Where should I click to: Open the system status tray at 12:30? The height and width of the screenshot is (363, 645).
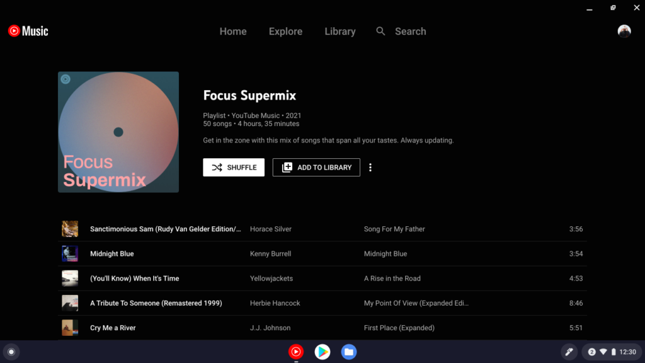pos(612,352)
